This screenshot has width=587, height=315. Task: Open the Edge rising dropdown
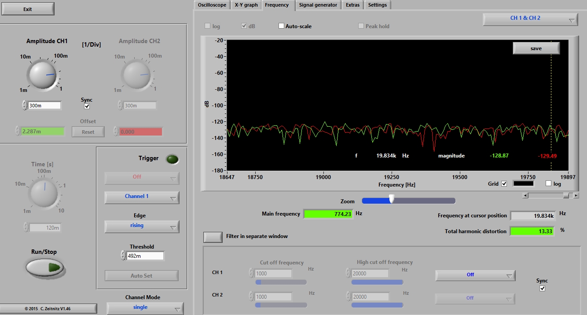[x=141, y=226]
